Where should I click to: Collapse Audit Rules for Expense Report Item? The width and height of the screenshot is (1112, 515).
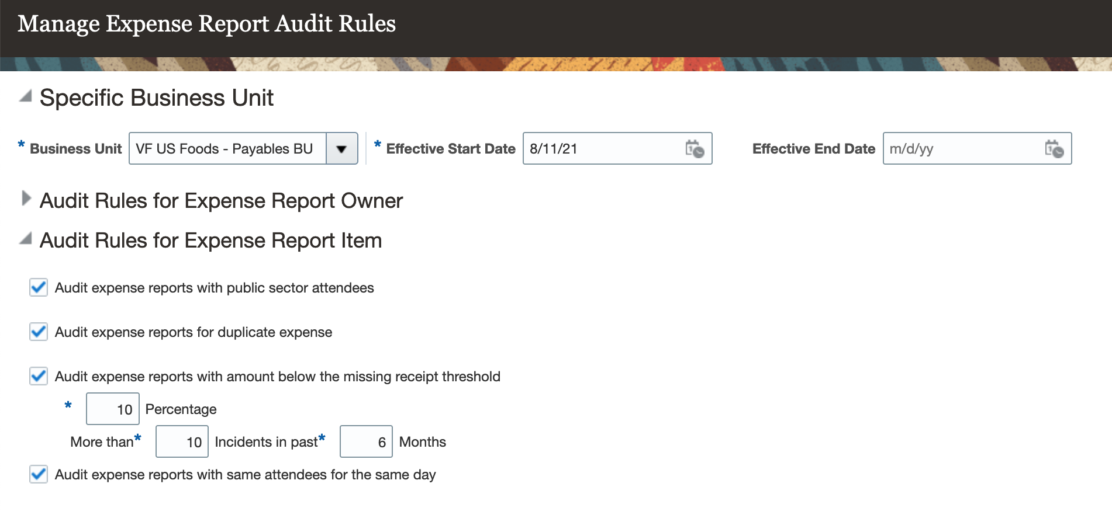[25, 239]
